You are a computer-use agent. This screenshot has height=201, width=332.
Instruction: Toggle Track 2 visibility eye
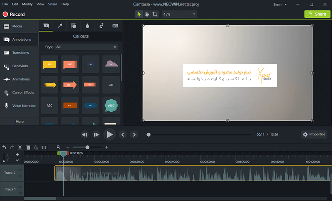20,170
